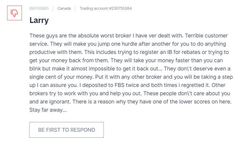Viewport: 249px width, 145px height.
Task: Select the Canada country label
Action: click(x=64, y=8)
